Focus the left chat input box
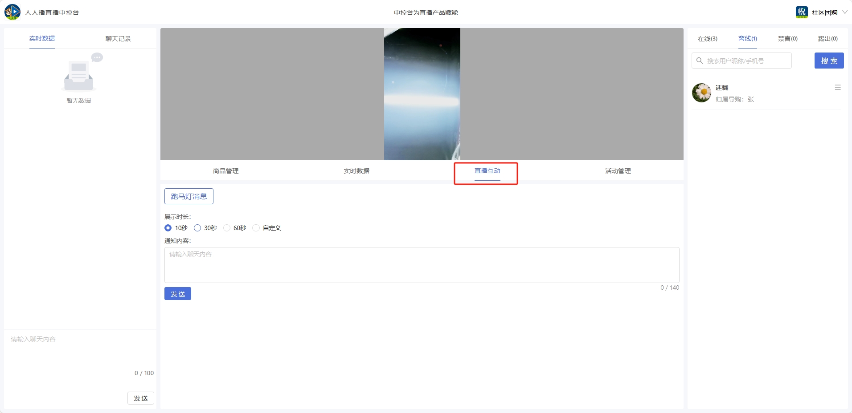852x413 pixels. (x=80, y=352)
